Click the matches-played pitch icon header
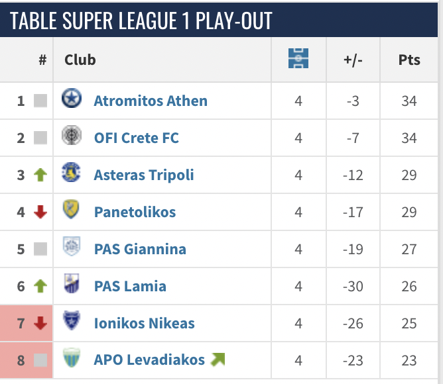 [x=298, y=60]
